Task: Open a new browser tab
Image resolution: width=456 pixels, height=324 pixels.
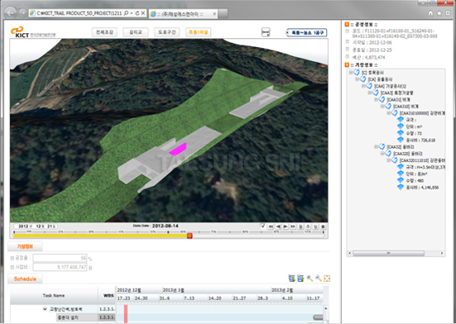Action: click(223, 13)
